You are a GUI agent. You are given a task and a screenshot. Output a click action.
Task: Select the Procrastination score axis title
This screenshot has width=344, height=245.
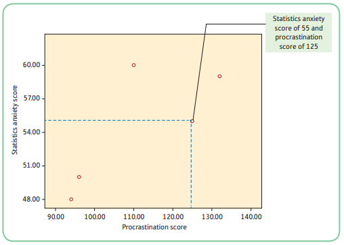coord(154,227)
